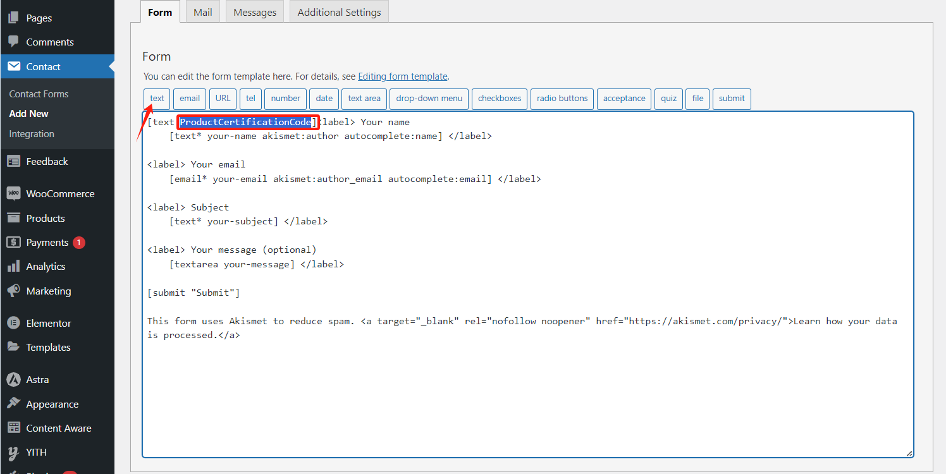The height and width of the screenshot is (474, 946).
Task: Click inside the form template text area
Action: pos(527,392)
